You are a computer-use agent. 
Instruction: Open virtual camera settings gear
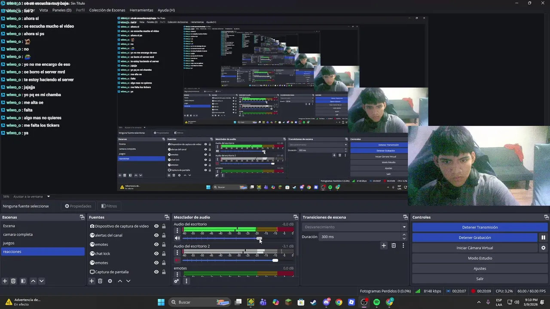tap(543, 248)
